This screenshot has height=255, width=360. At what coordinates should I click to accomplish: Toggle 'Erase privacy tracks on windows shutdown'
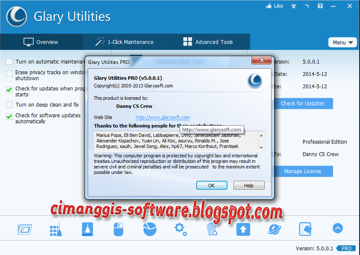[9, 73]
